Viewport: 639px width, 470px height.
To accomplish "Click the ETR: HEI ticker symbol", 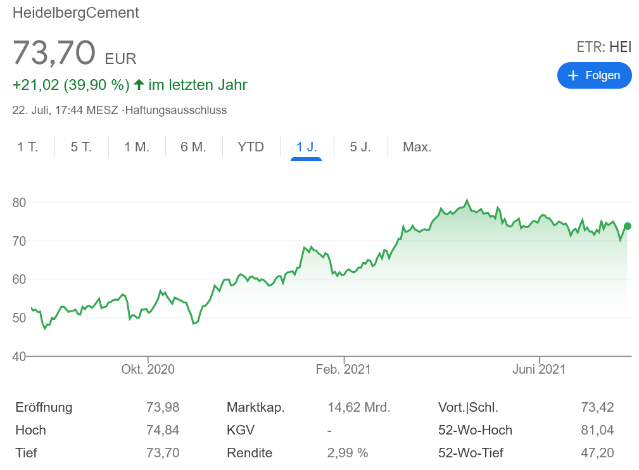I will (x=604, y=47).
